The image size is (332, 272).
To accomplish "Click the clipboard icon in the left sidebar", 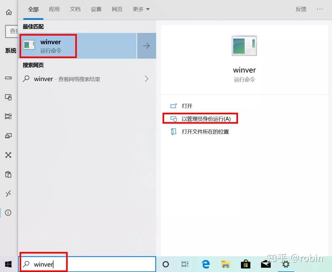I will pyautogui.click(x=9, y=174).
